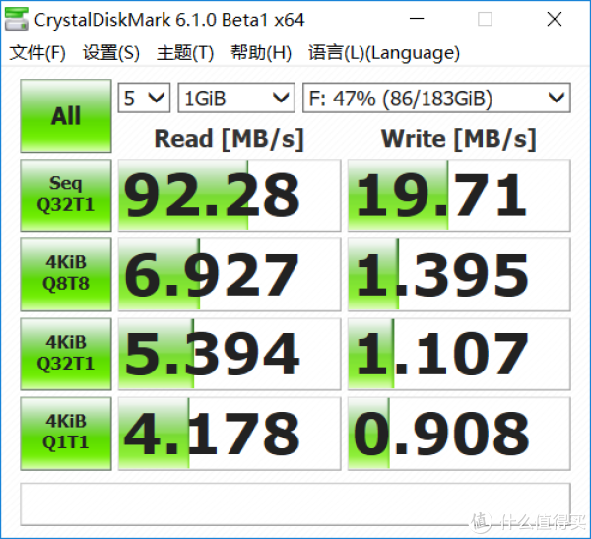The height and width of the screenshot is (539, 591).
Task: Open the 文件(F) menu
Action: [37, 53]
